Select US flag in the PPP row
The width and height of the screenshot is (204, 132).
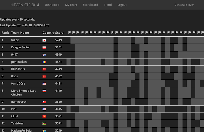(44, 109)
